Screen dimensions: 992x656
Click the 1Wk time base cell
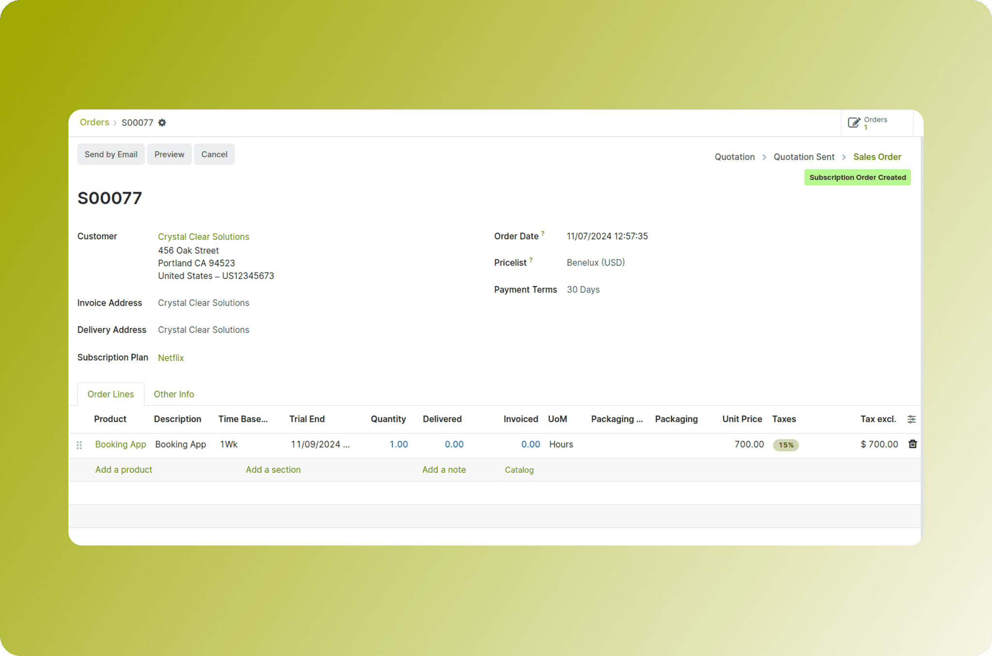229,445
